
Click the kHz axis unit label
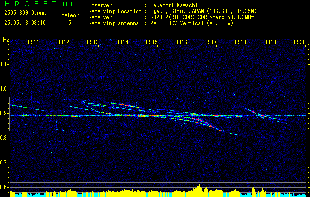4,40
